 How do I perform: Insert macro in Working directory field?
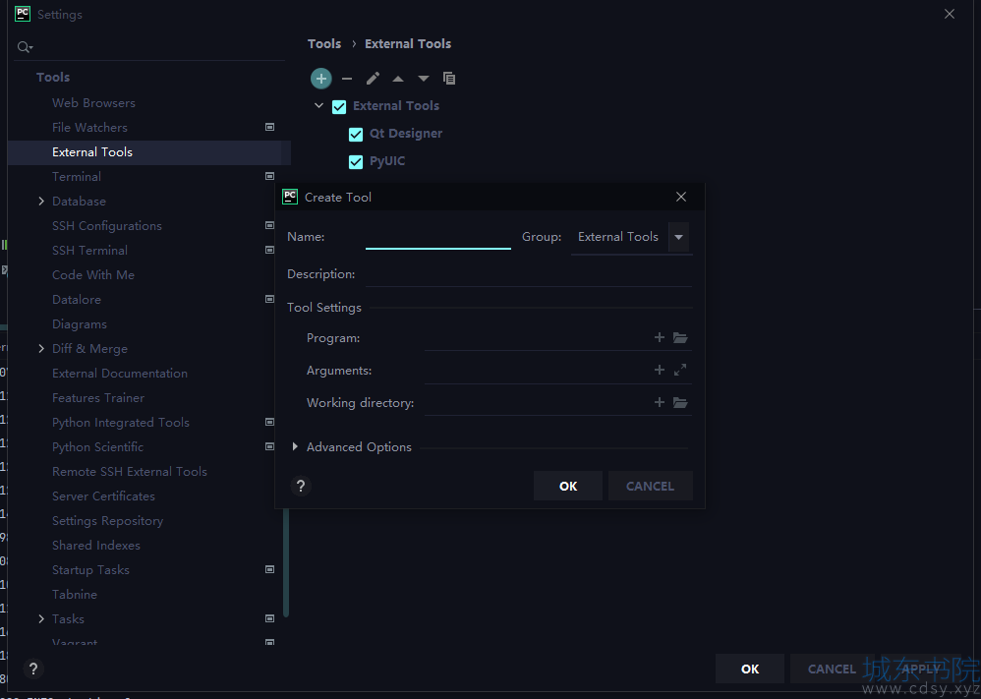(659, 402)
